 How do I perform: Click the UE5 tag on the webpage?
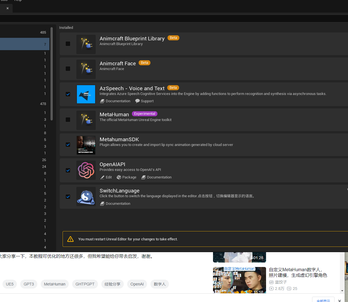click(x=10, y=284)
